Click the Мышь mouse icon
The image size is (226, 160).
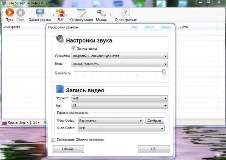[x=101, y=13]
